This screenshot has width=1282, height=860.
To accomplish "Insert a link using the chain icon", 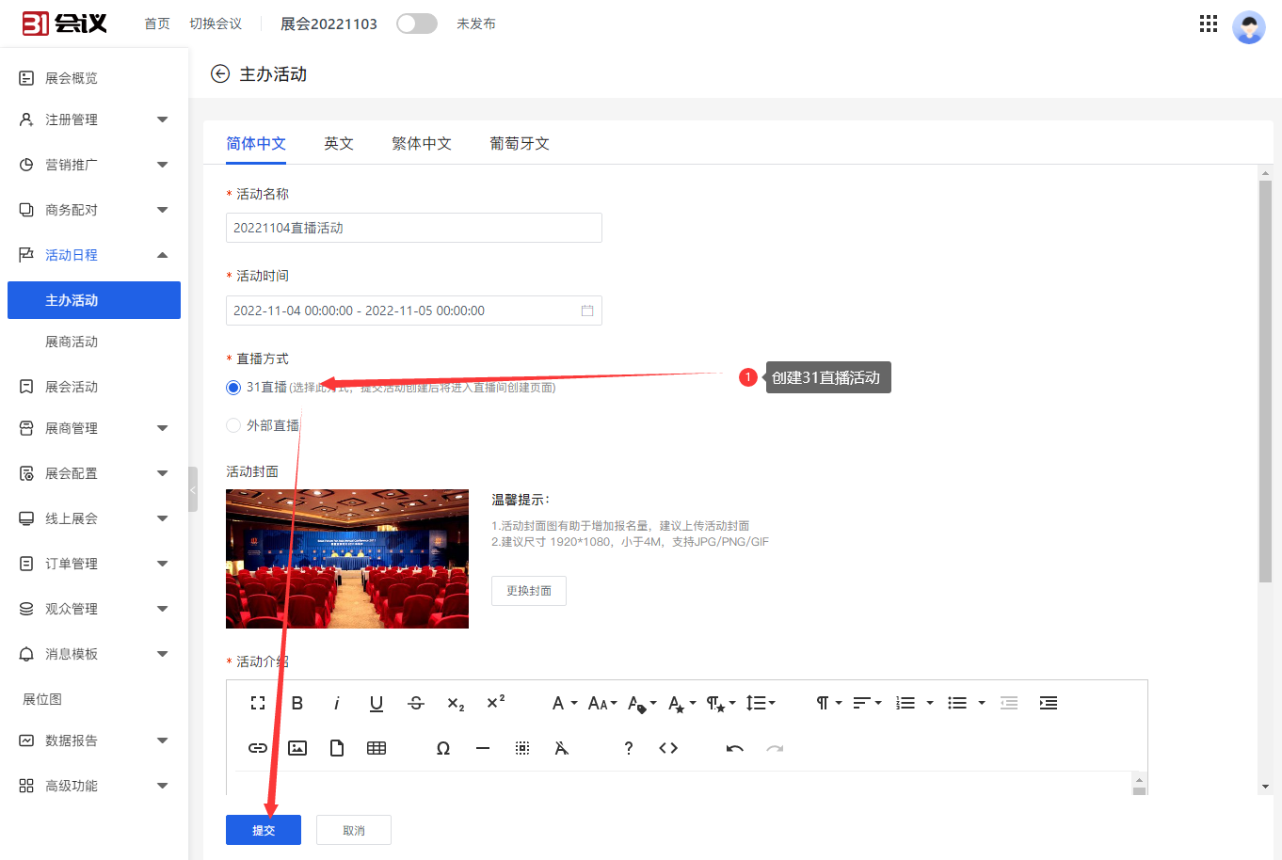I will [258, 748].
